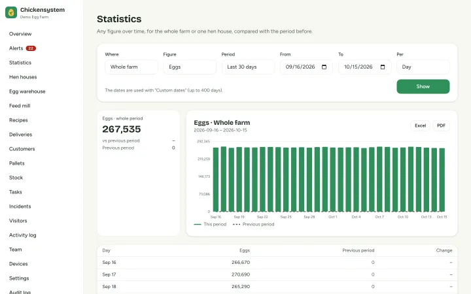Open Devices section
This screenshot has height=294, width=471.
(x=18, y=265)
